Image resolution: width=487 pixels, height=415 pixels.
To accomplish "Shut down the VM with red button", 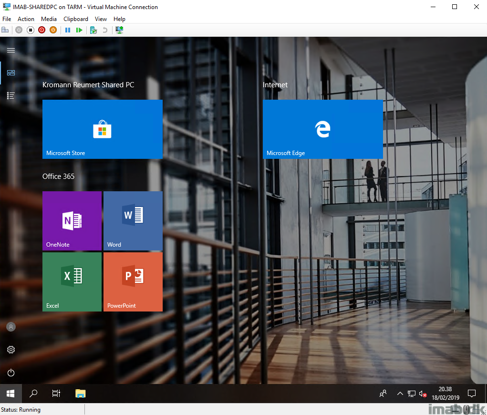I will [41, 30].
